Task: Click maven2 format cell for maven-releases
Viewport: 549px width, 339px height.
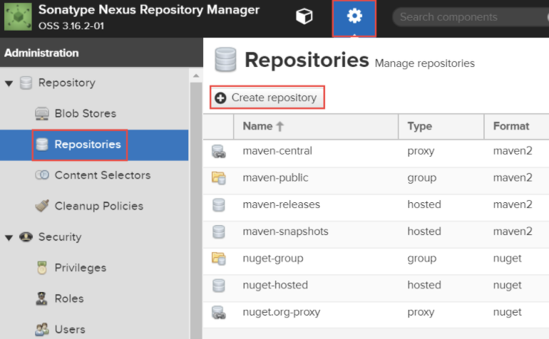Action: tap(513, 204)
